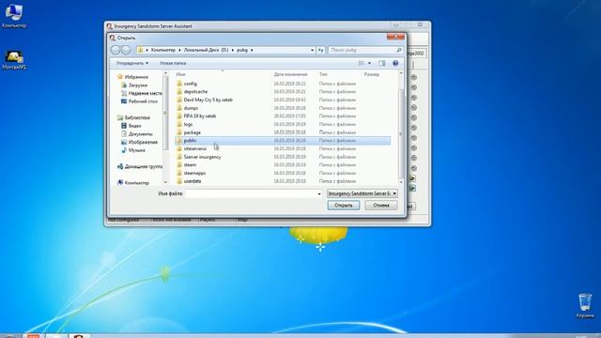
Task: Open Избранное in the navigation pane
Action: click(x=136, y=77)
